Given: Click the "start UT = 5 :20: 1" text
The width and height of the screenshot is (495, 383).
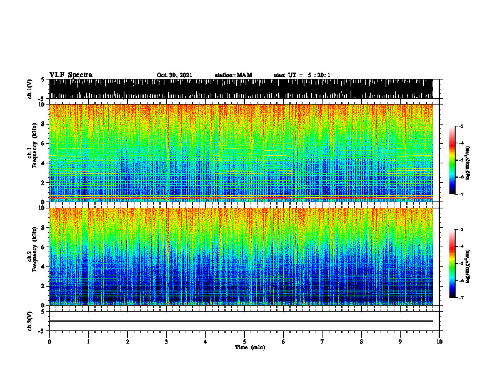Looking at the screenshot, I should click(x=302, y=75).
